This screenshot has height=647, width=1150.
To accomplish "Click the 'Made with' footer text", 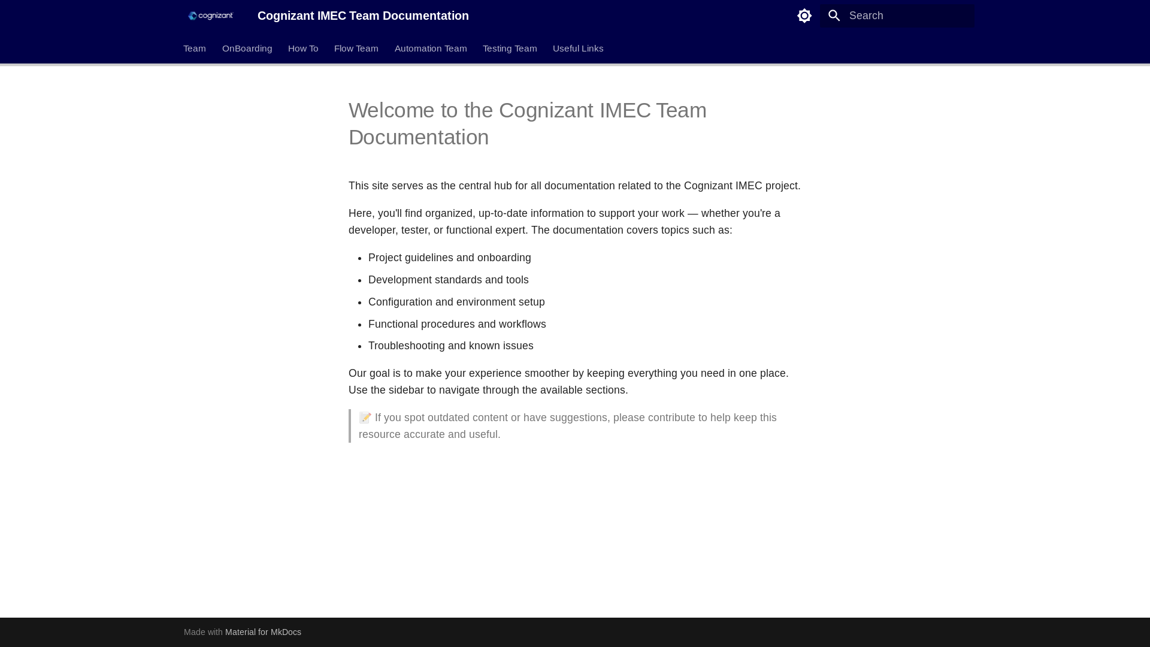I will 203,632.
